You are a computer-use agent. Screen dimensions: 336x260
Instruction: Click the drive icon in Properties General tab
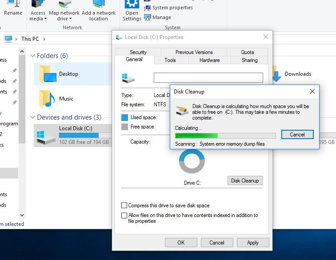128,78
